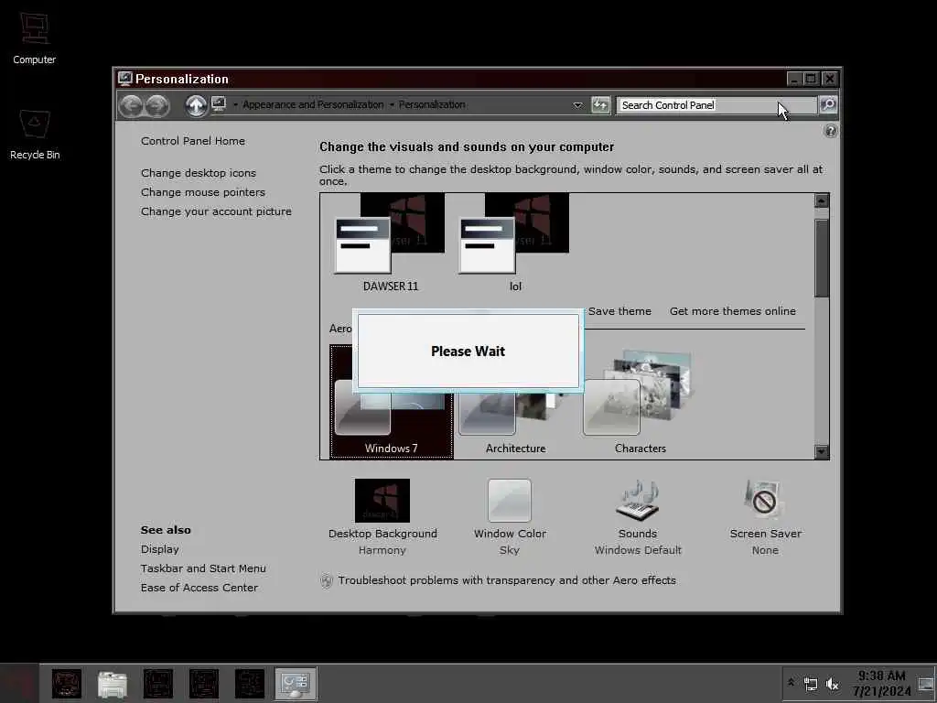Select the Characters theme
Screen dimensions: 937x703
[x=640, y=402]
